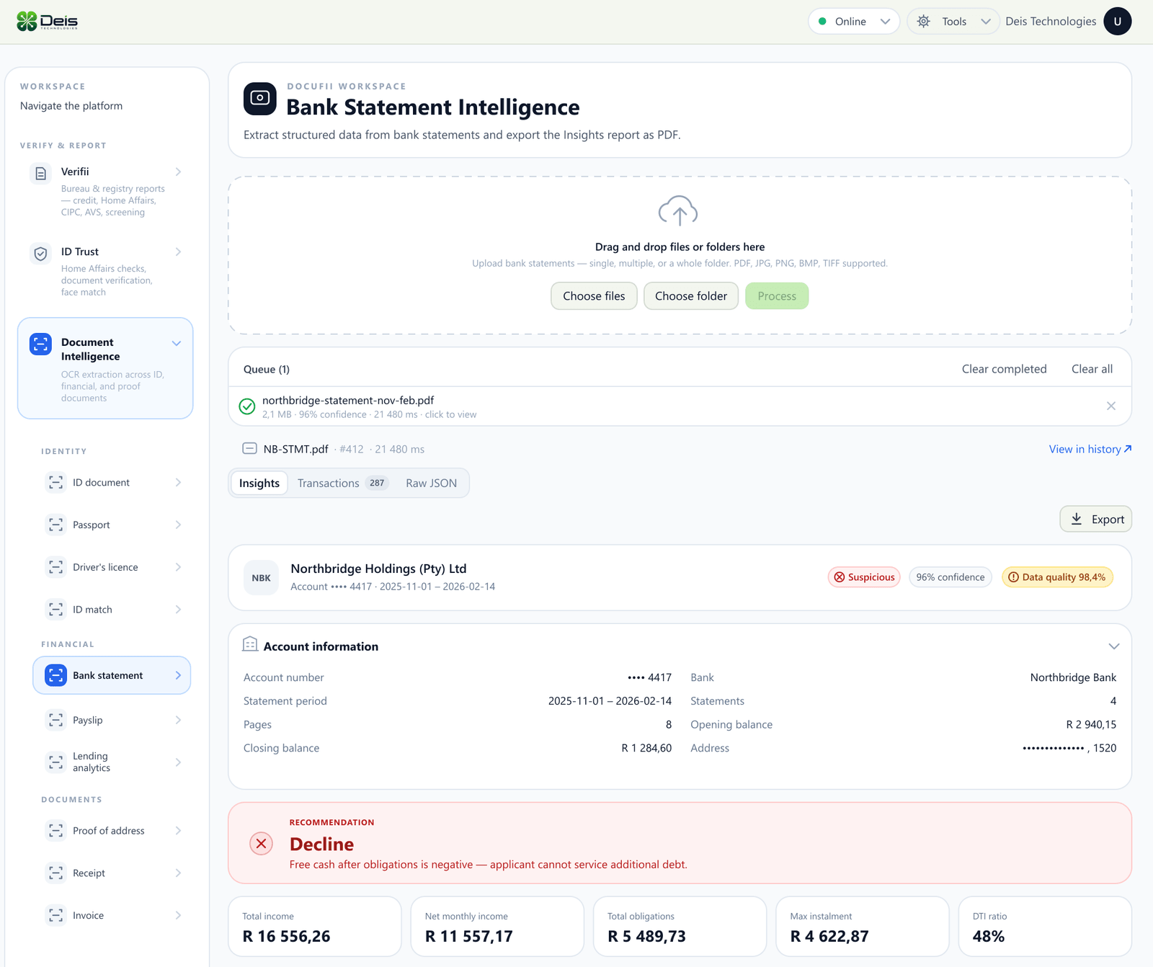Click the Process button
Viewport: 1153px width, 967px height.
(x=777, y=296)
